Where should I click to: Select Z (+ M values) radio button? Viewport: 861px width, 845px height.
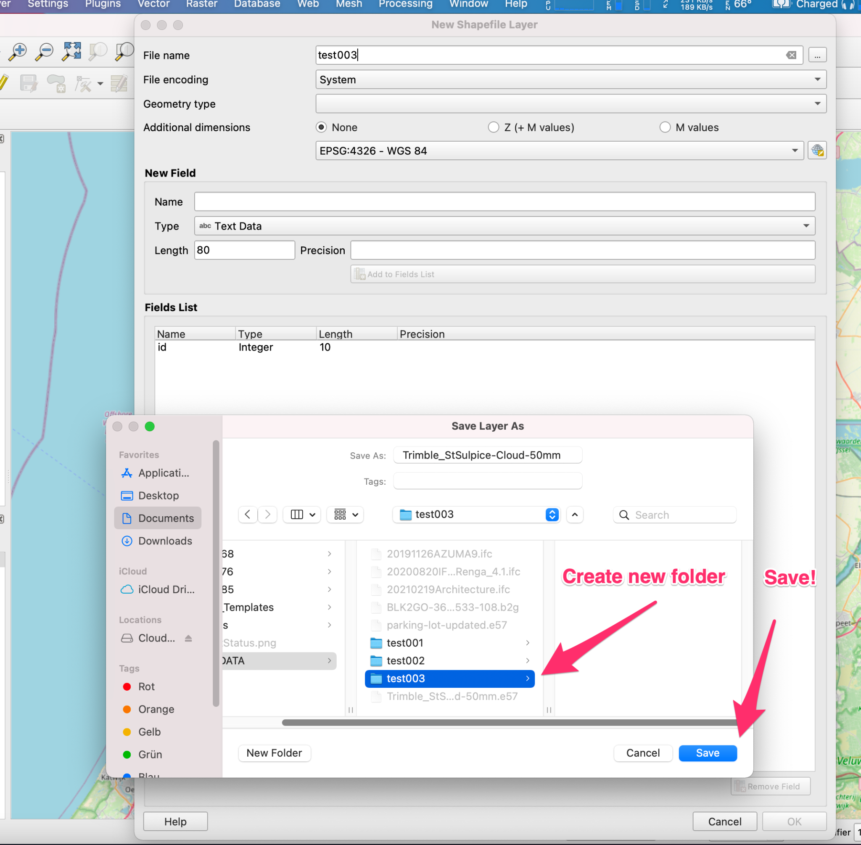tap(494, 127)
